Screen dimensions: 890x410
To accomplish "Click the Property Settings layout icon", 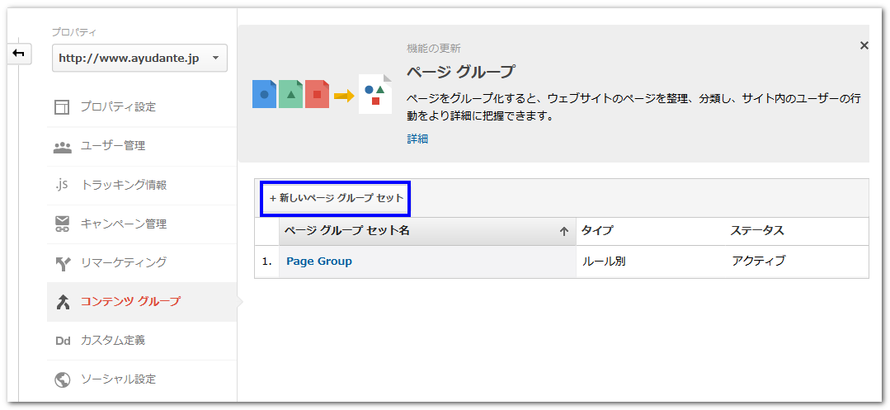I will click(63, 107).
